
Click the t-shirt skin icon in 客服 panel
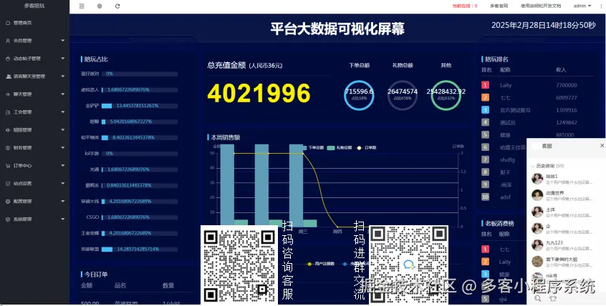(x=553, y=298)
